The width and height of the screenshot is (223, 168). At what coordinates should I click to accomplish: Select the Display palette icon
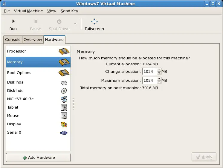pos(64,124)
